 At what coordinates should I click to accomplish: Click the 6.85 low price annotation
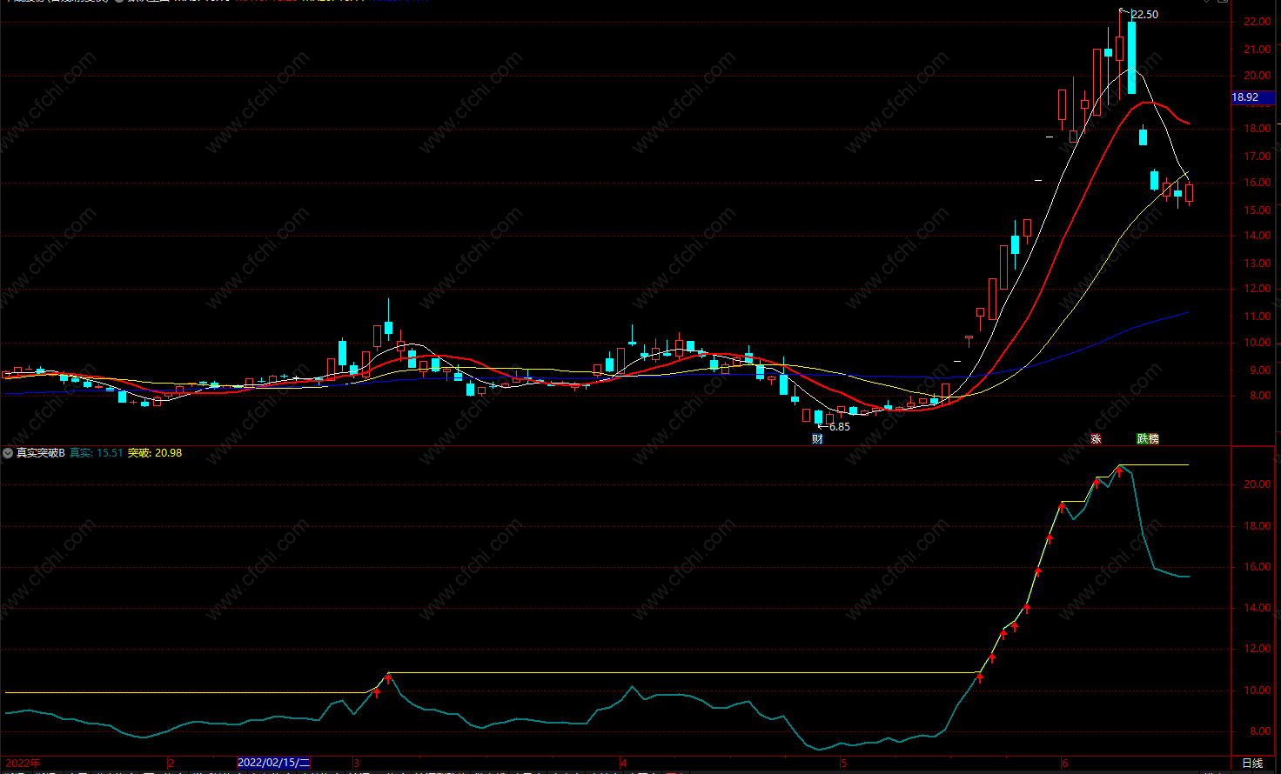[x=840, y=427]
